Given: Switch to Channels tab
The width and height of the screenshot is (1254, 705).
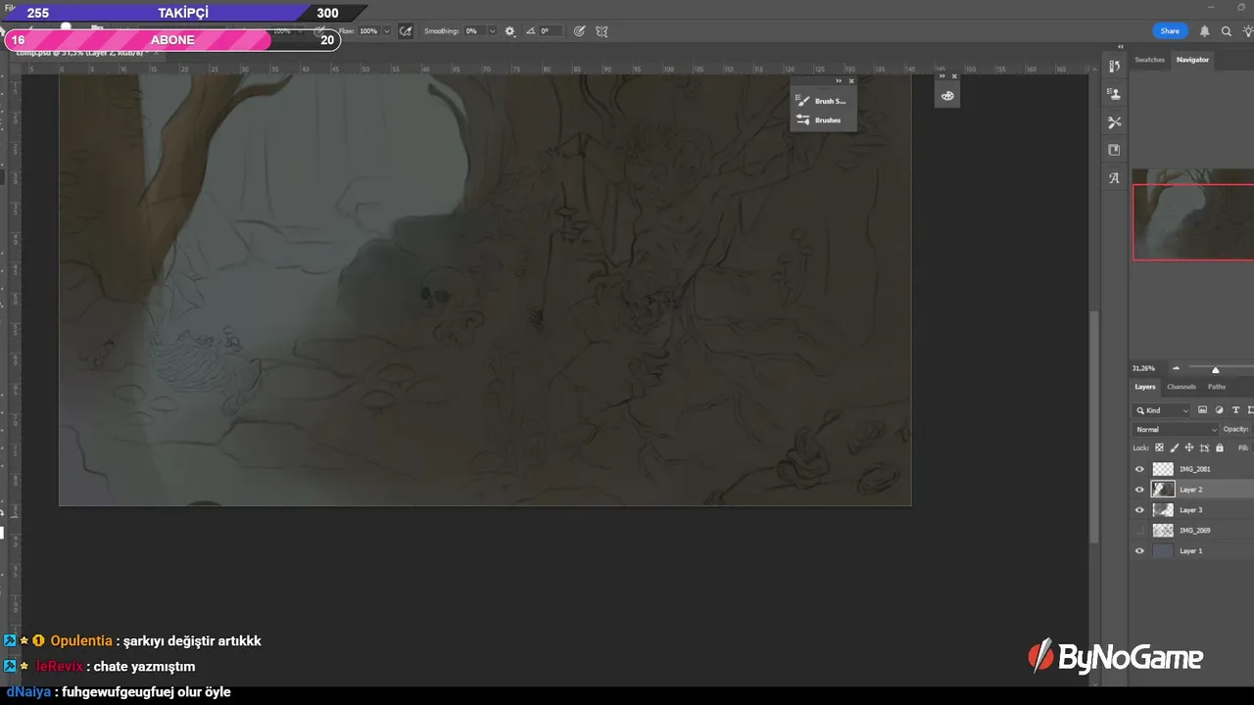Looking at the screenshot, I should (1182, 387).
